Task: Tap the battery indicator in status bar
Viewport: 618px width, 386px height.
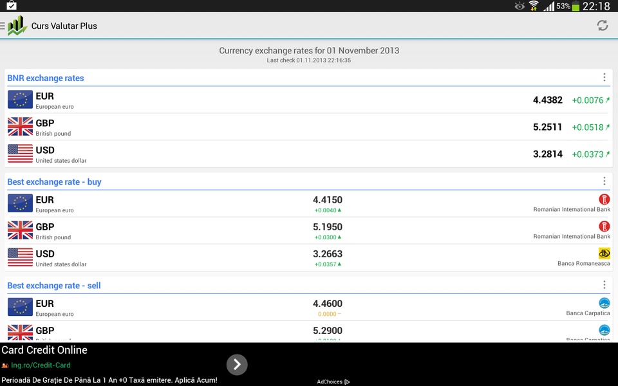Action: tap(576, 6)
